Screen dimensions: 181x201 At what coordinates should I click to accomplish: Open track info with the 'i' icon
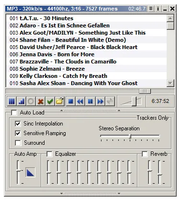click(158, 9)
